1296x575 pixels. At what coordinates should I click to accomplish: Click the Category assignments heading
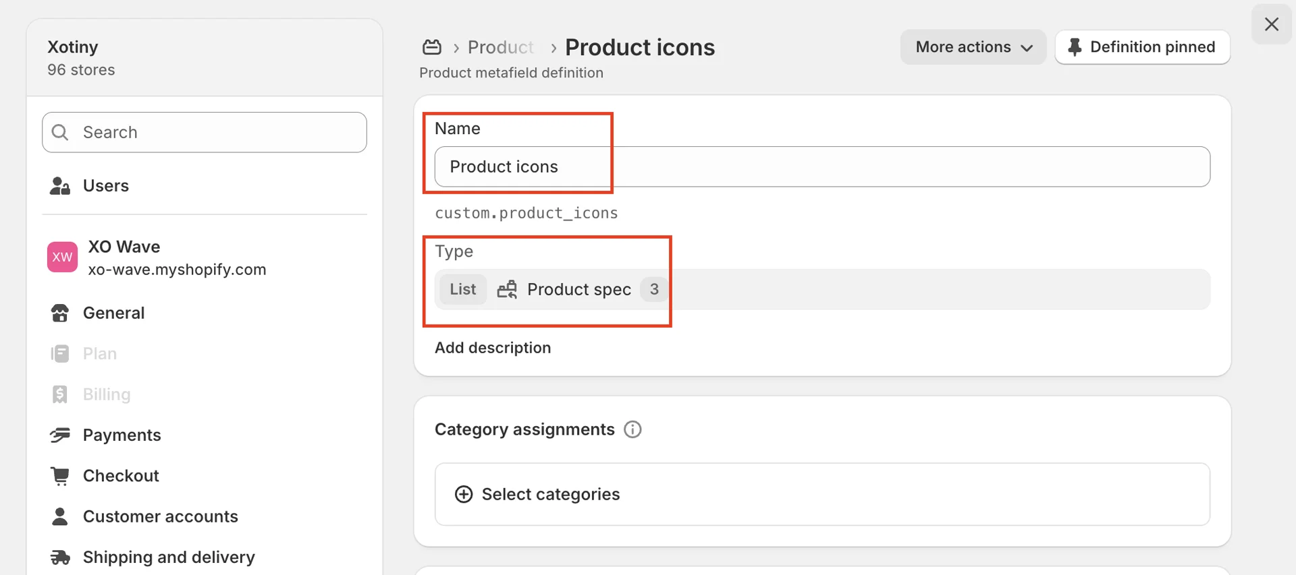[524, 429]
